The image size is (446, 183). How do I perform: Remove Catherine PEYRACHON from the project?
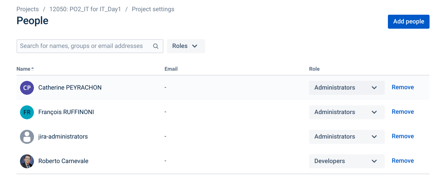(x=403, y=87)
